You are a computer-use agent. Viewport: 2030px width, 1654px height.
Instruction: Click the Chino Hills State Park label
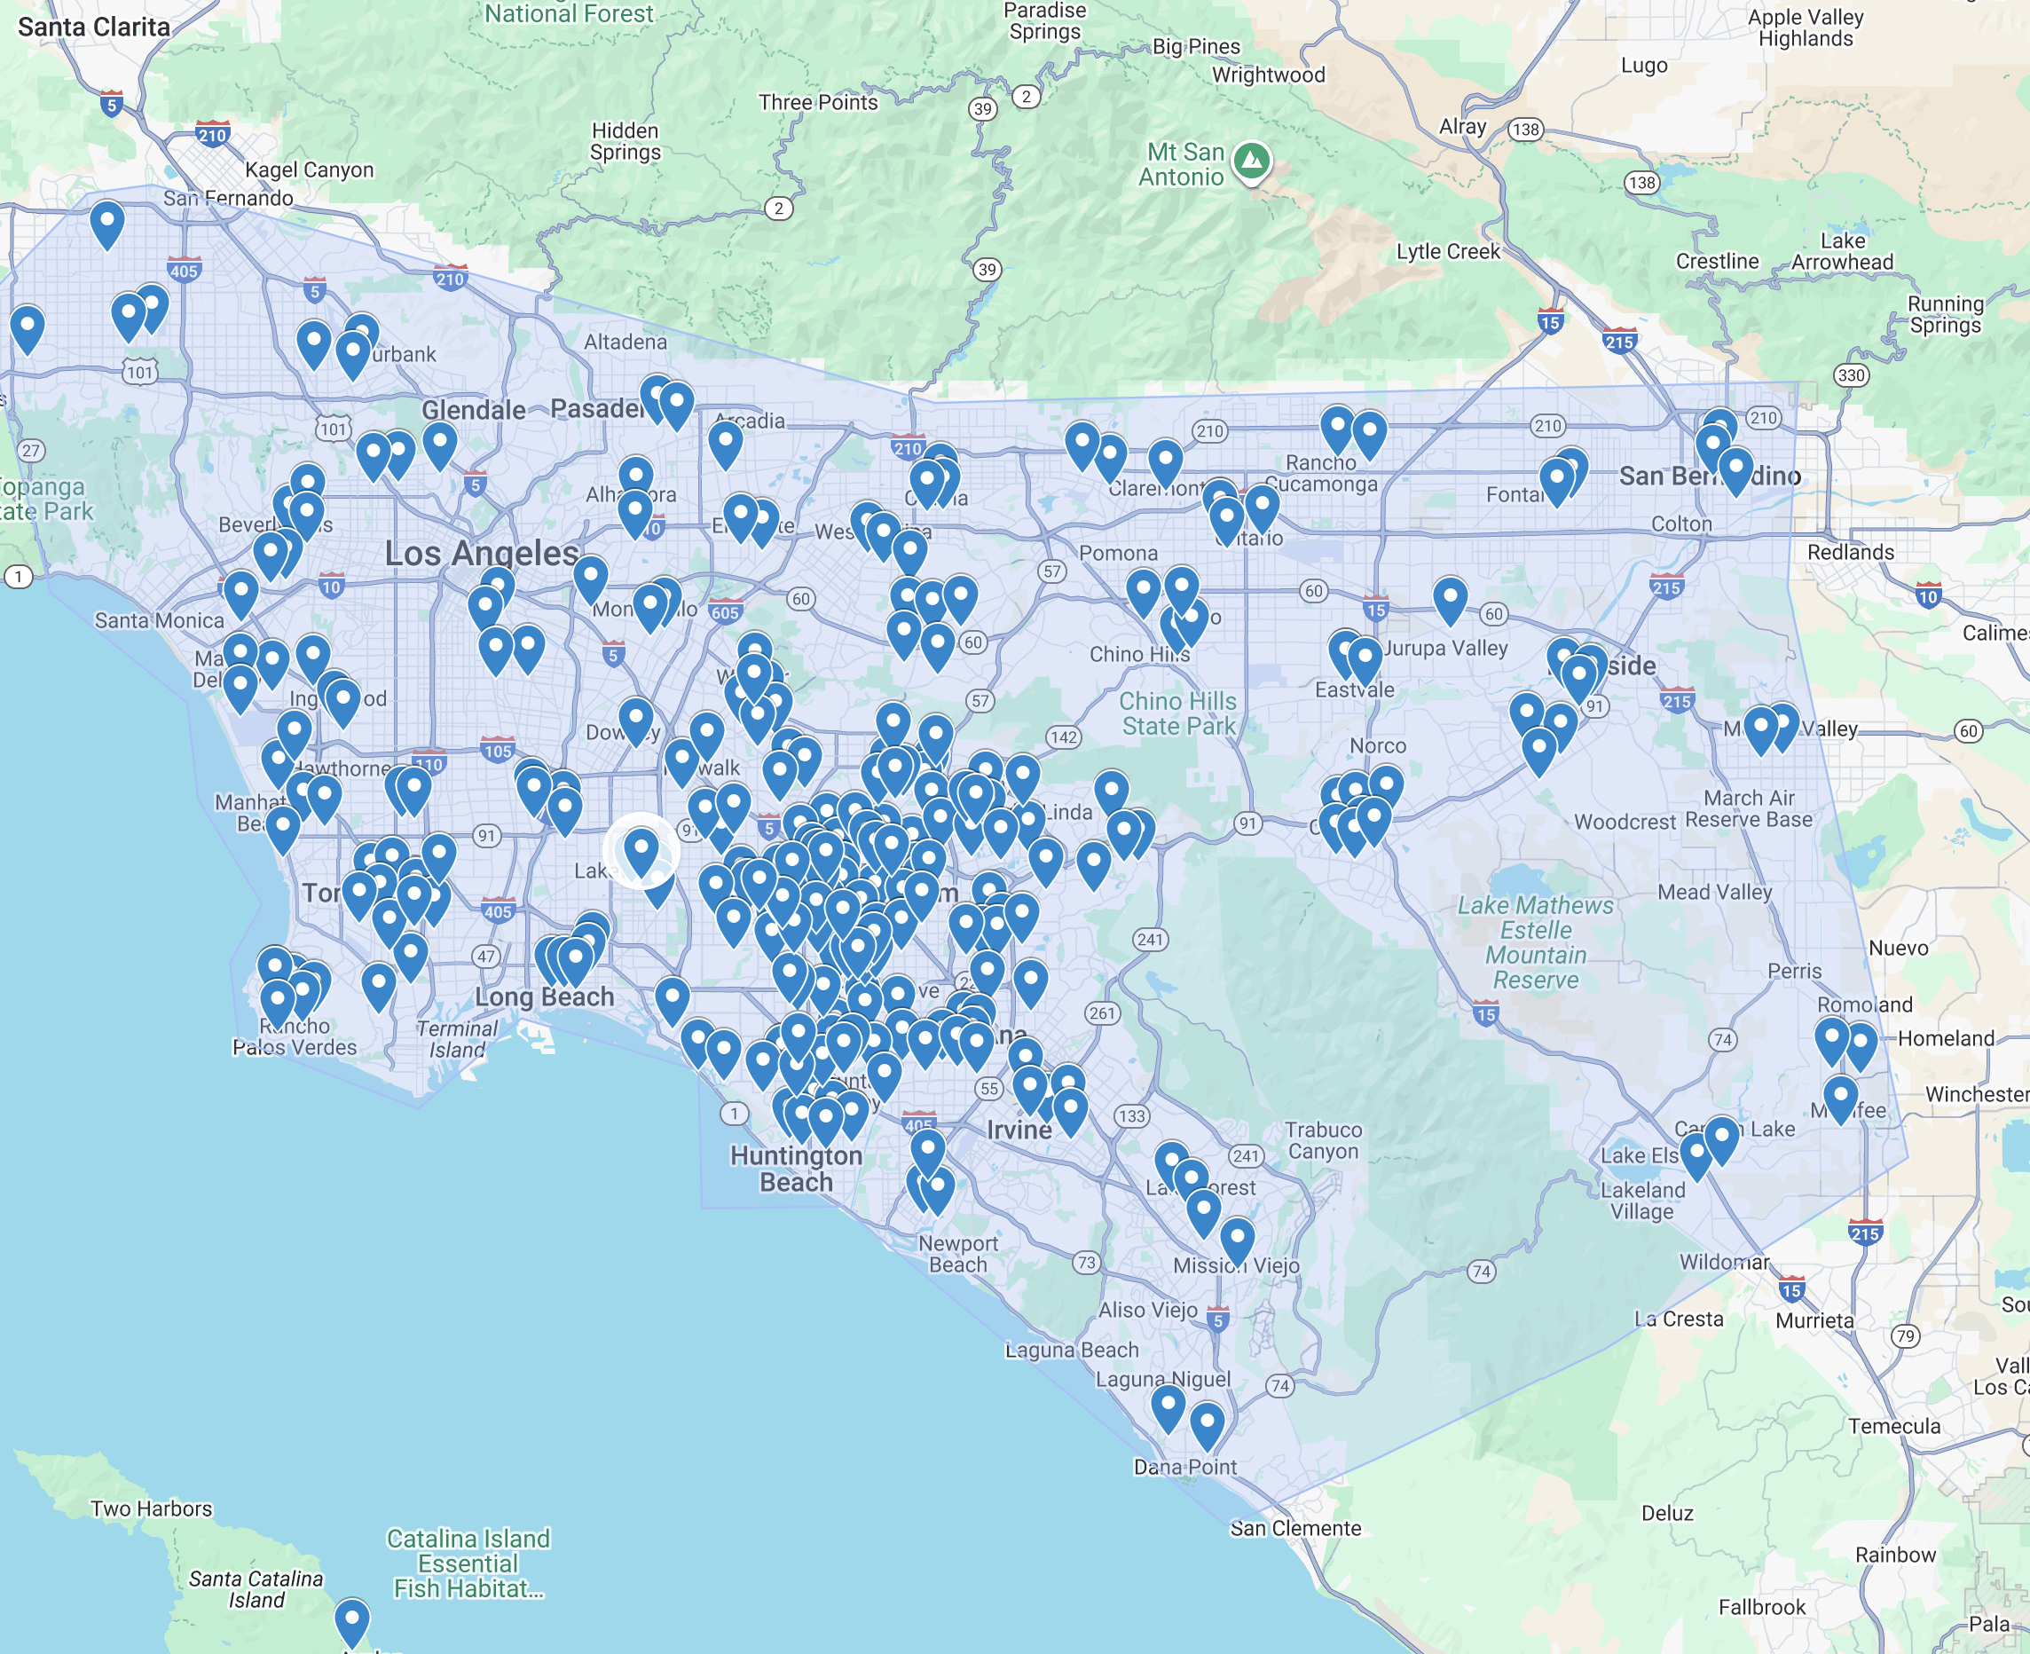click(1177, 713)
